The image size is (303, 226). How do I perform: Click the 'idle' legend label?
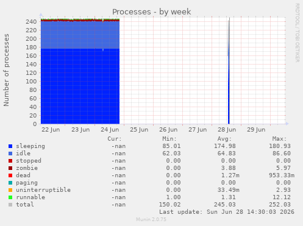point(23,154)
